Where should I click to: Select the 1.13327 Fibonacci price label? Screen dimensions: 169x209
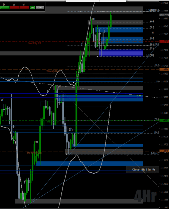pyautogui.click(x=155, y=153)
